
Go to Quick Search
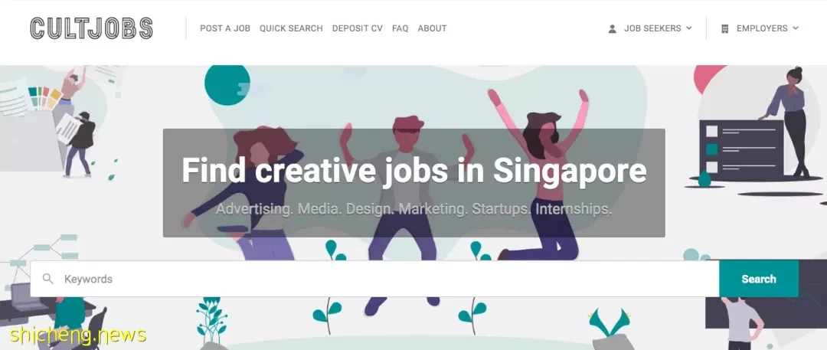(x=291, y=28)
